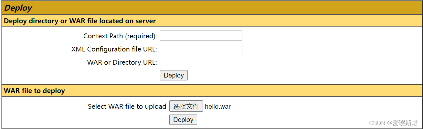Click the WAR or Directory URL field
This screenshot has height=129, width=423.
(233, 62)
